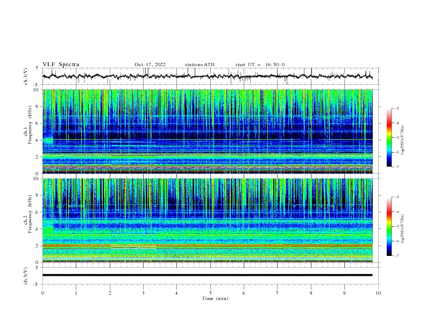Click the "-7" tick on upper colorbar
The height and width of the screenshot is (329, 426).
click(396, 167)
